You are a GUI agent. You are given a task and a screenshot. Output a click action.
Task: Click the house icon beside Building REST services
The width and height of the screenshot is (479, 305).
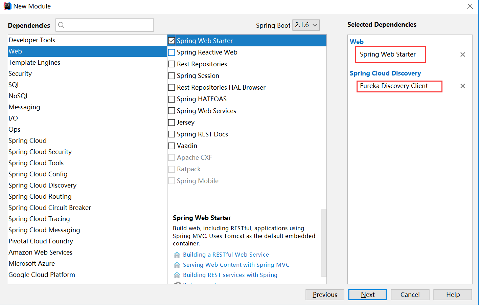tap(177, 275)
